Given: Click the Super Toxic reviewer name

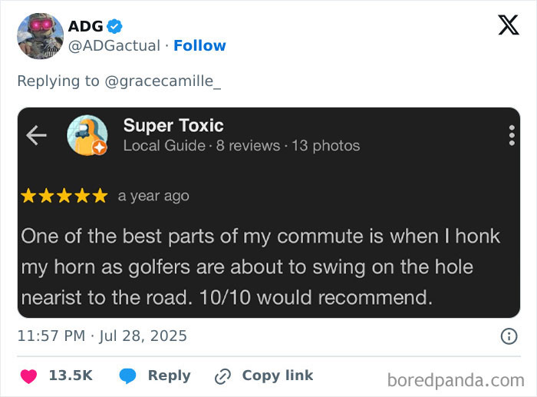Looking at the screenshot, I should pyautogui.click(x=173, y=125).
